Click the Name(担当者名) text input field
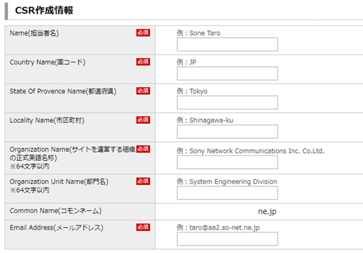 [x=227, y=45]
